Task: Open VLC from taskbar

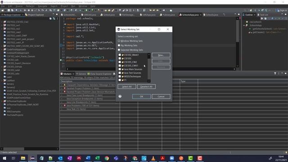Action: (153, 158)
